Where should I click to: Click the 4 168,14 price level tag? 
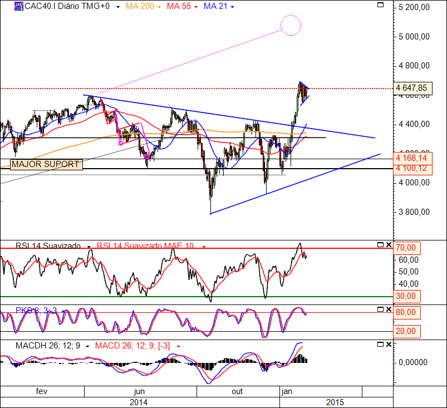[413, 158]
